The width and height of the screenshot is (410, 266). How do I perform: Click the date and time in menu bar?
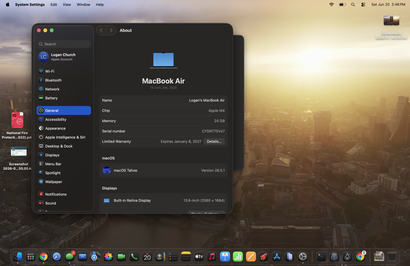[388, 4]
